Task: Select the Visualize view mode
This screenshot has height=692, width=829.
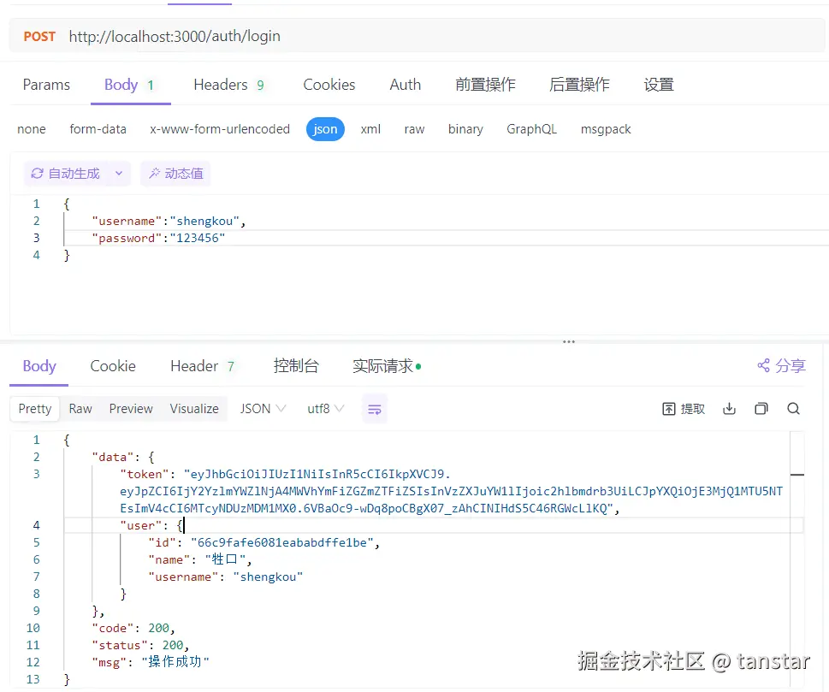Action: (x=194, y=409)
